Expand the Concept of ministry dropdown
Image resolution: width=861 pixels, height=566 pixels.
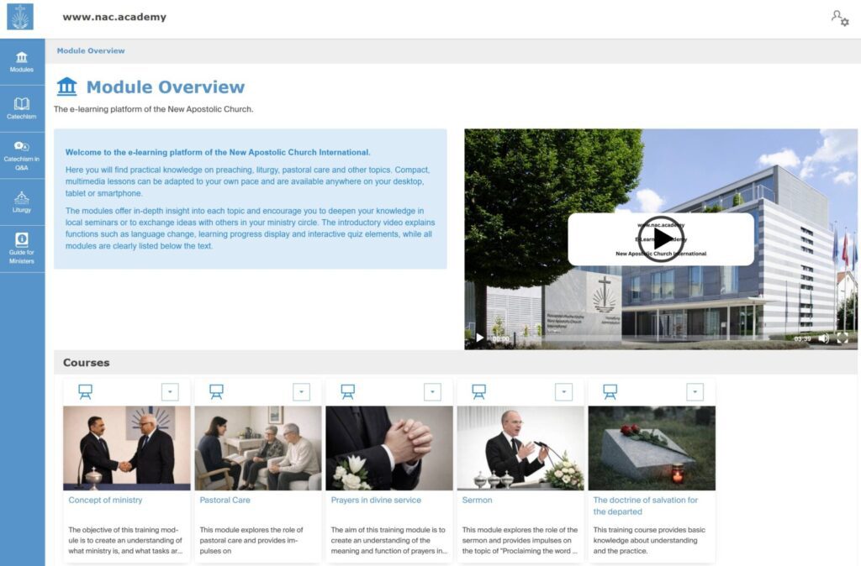[x=170, y=392]
